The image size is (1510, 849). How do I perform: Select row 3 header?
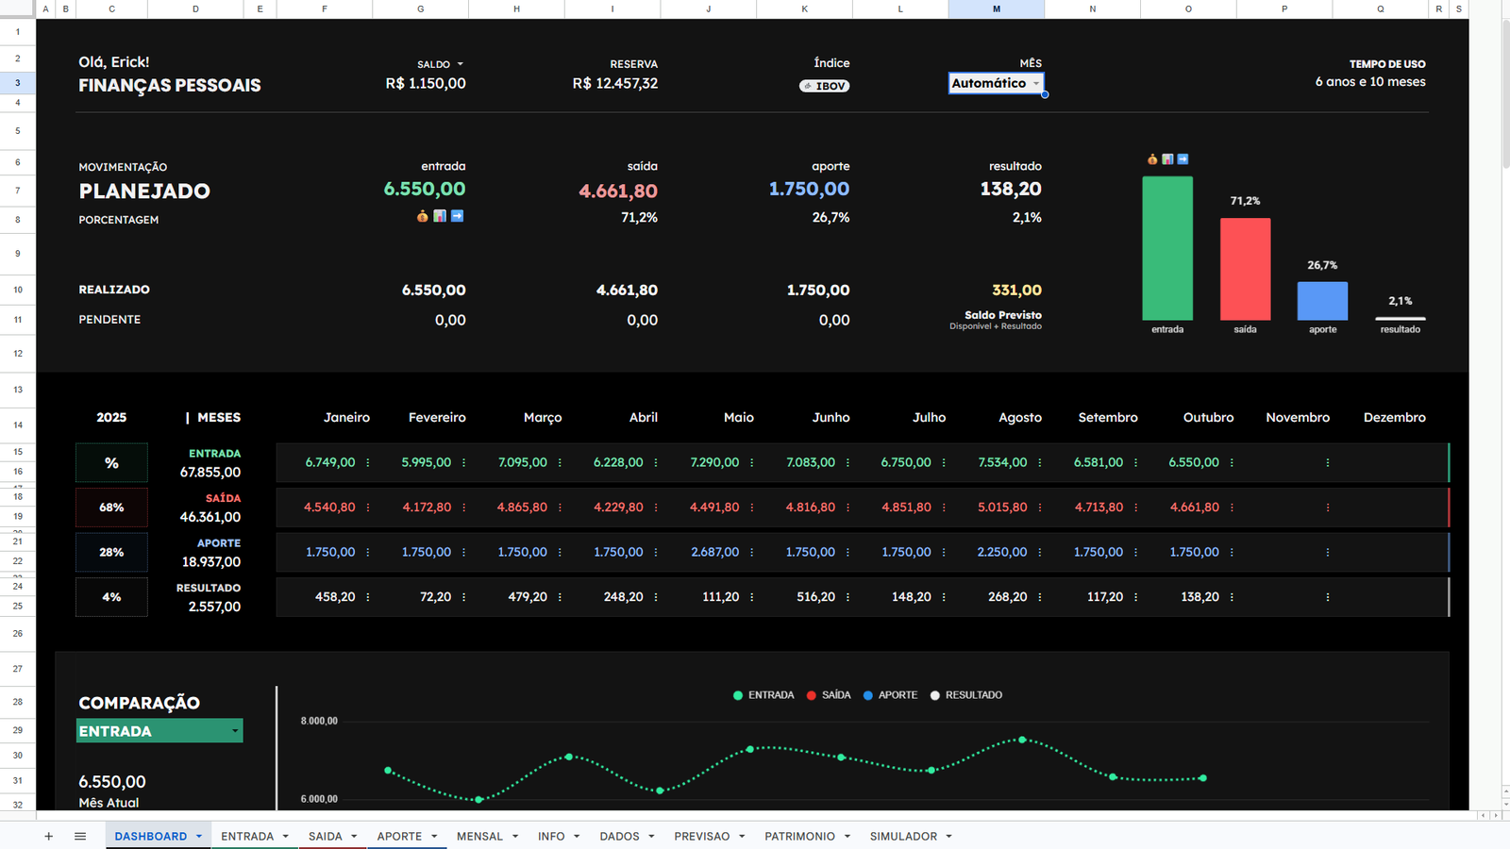pos(17,83)
